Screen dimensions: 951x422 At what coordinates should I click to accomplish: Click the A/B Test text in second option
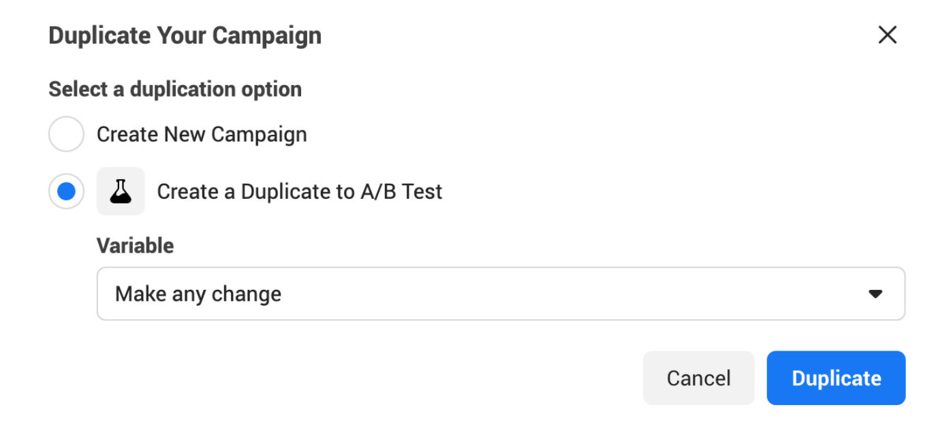point(401,192)
